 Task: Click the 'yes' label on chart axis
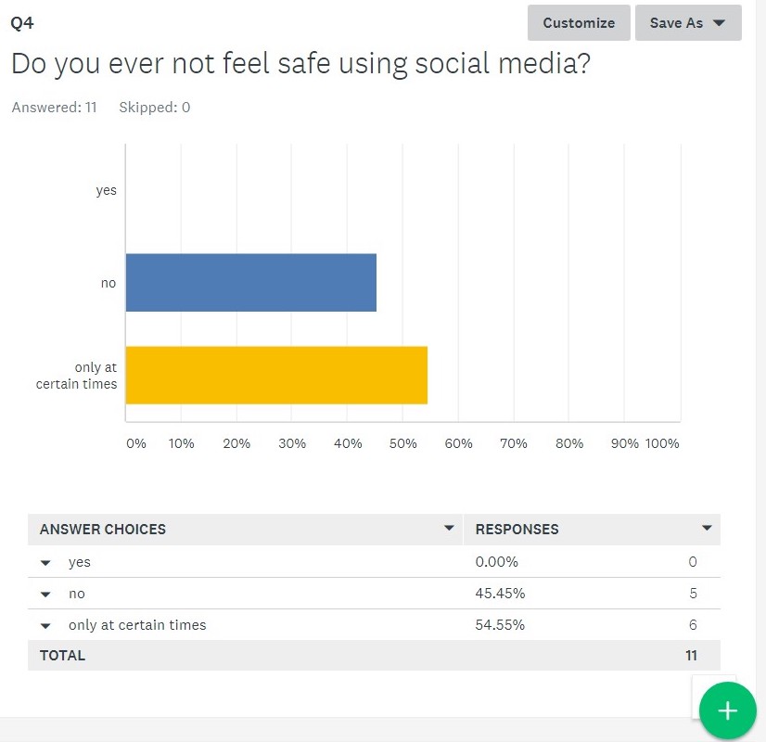pyautogui.click(x=107, y=190)
